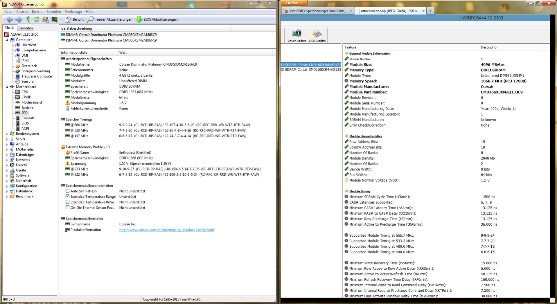Close the Liste DDR3-Speicherriegel tab
This screenshot has height=304, width=557.
click(x=351, y=11)
